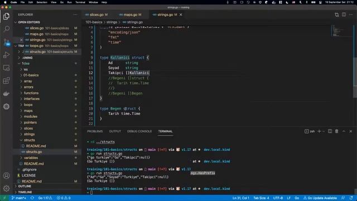Screen dimensions: 357x201
Task: Switch to the Debug Console tab
Action: (x=139, y=131)
